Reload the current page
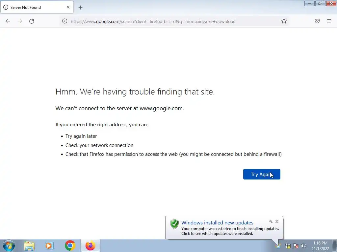 [x=32, y=21]
